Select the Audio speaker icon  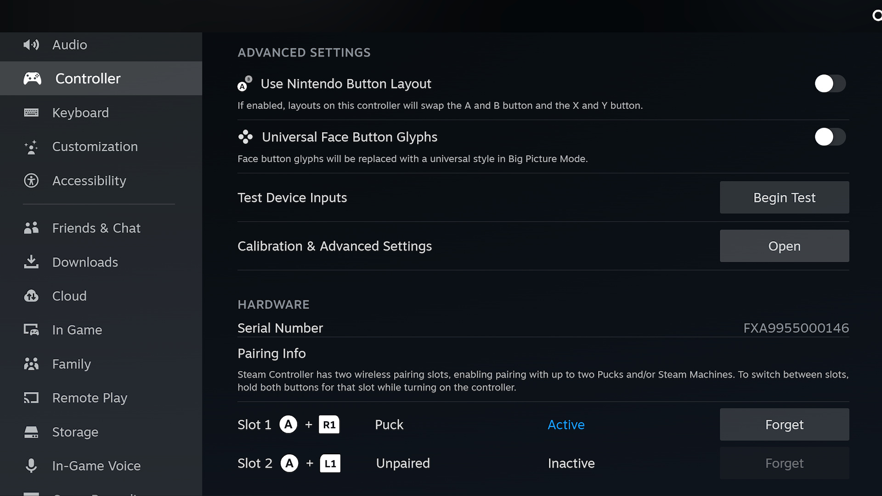click(31, 45)
